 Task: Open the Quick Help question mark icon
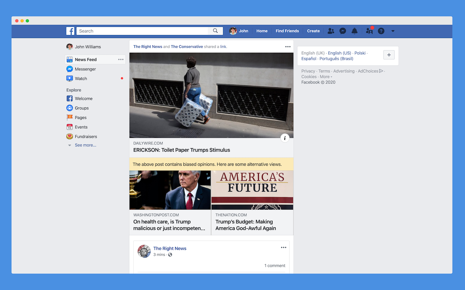(x=381, y=31)
